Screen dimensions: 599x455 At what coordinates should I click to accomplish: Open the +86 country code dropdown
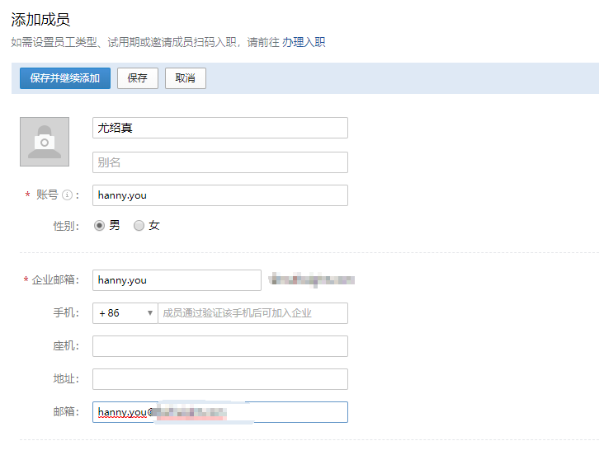pos(125,313)
